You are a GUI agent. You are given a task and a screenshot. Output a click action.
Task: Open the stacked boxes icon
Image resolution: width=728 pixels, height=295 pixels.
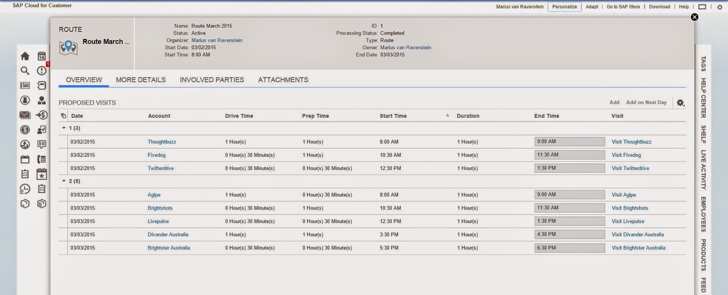click(41, 204)
